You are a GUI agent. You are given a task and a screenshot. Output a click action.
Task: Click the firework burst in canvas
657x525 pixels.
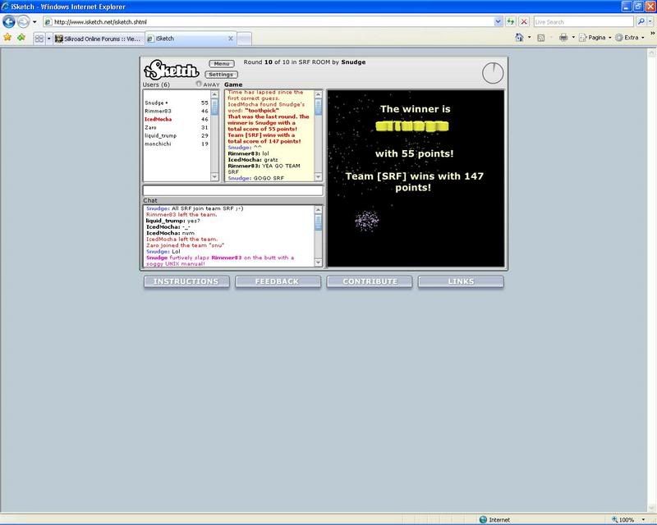pyautogui.click(x=366, y=220)
